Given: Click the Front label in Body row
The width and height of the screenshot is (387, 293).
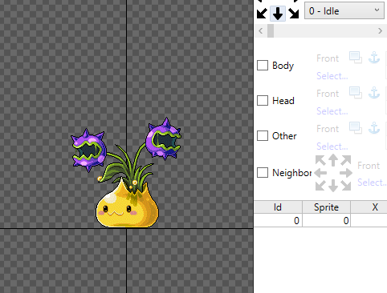Looking at the screenshot, I should (328, 58).
